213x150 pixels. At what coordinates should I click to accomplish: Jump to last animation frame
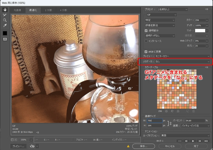click(x=206, y=141)
